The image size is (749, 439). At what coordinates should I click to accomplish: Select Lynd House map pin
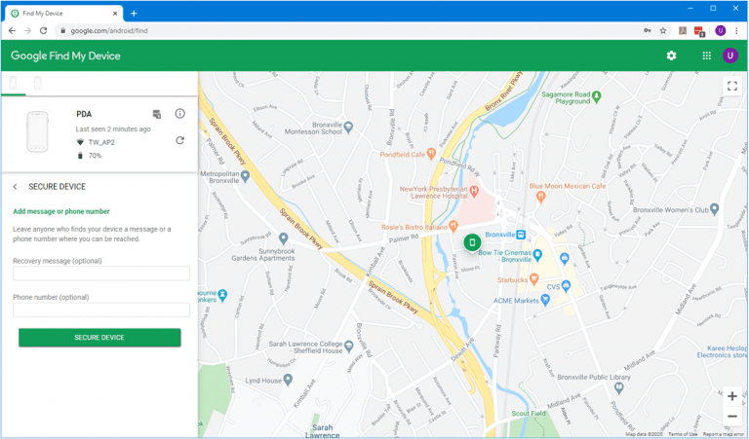click(x=288, y=380)
